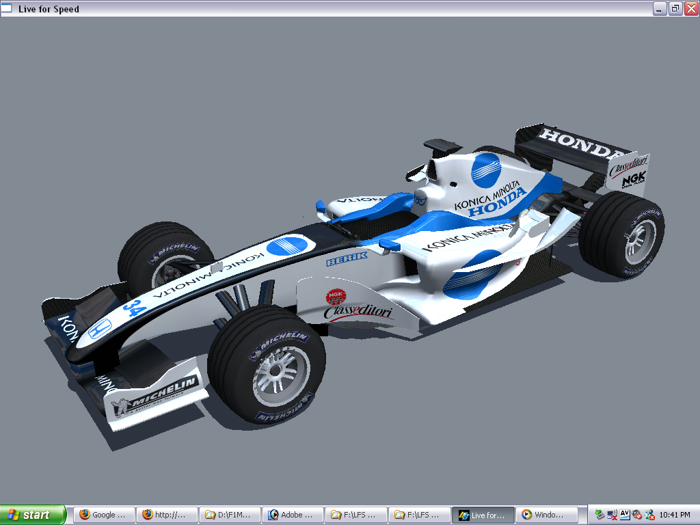Click the 10:41 PM system clock
Image resolution: width=700 pixels, height=525 pixels.
click(675, 515)
